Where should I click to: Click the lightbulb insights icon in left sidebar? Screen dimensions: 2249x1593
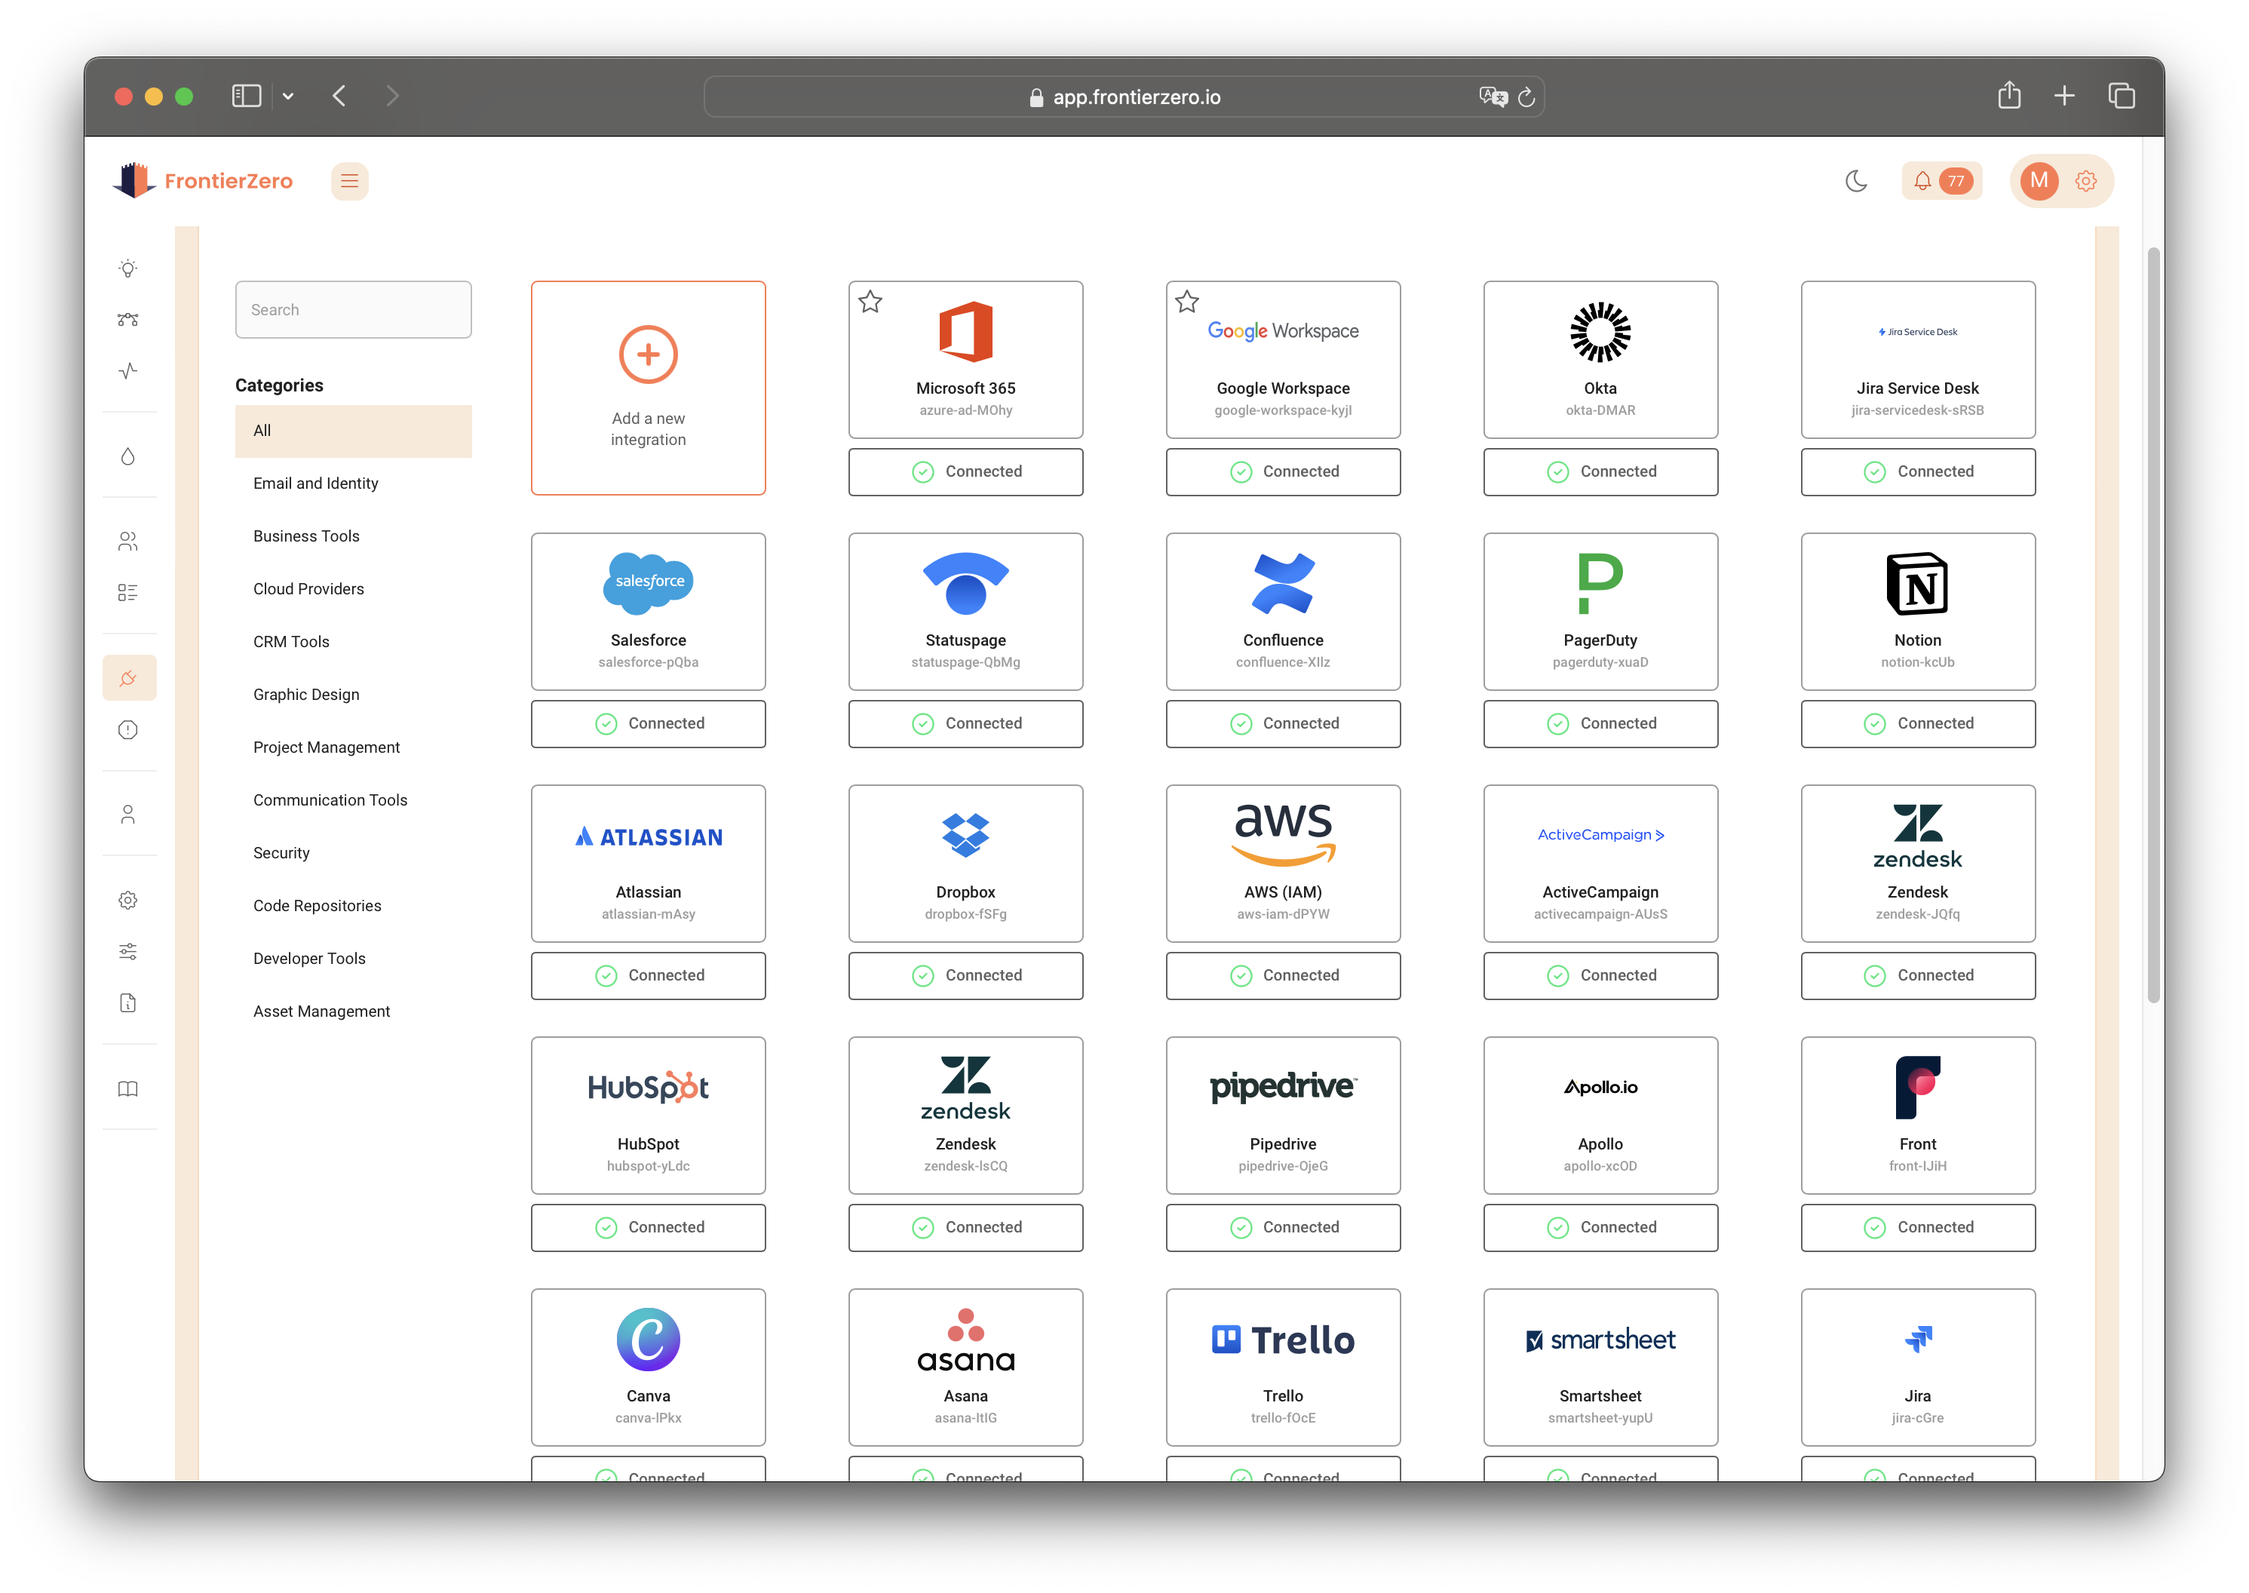click(127, 269)
